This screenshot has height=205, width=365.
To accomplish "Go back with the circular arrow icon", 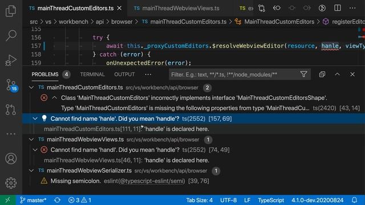I will click(x=277, y=8).
